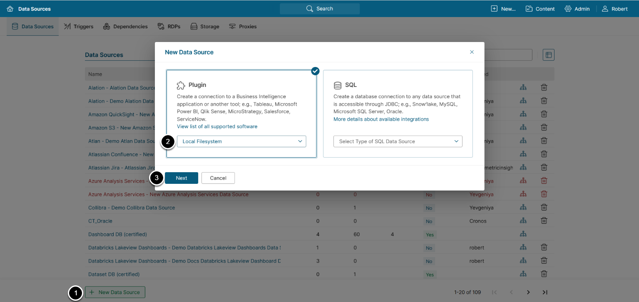Open View list of all supported software link
This screenshot has height=302, width=639.
tap(217, 126)
